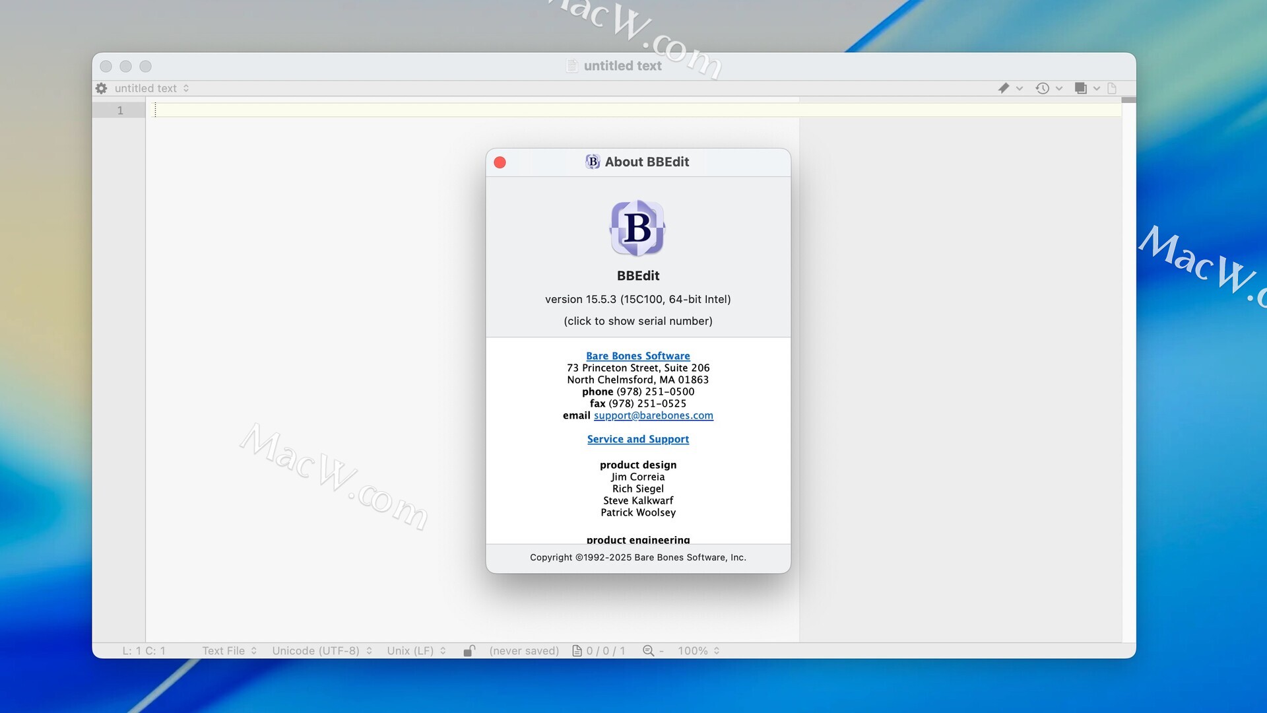Click the support@barebones.com email link

pos(653,415)
